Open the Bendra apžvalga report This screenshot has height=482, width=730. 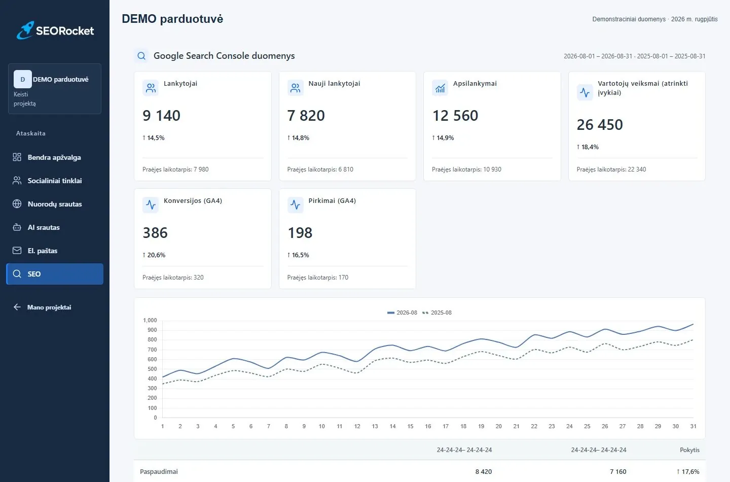(x=55, y=157)
